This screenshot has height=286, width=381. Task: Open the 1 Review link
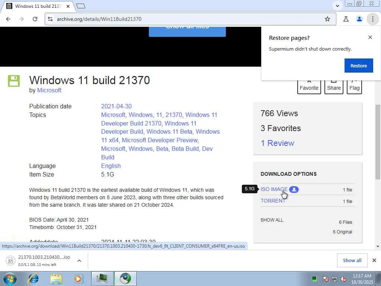(277, 143)
